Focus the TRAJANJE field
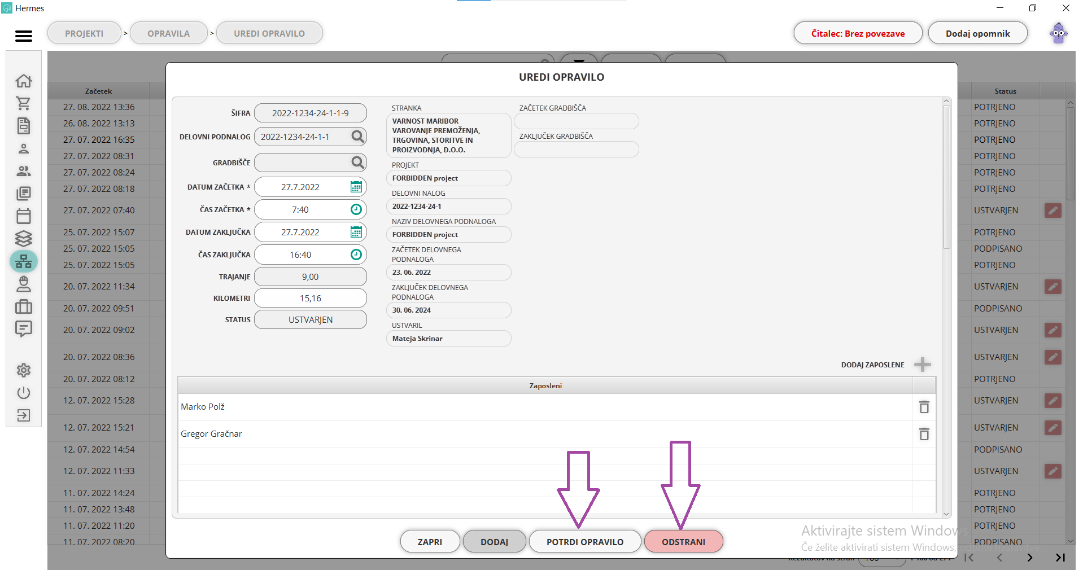Viewport: 1083px width, 579px height. tap(311, 277)
